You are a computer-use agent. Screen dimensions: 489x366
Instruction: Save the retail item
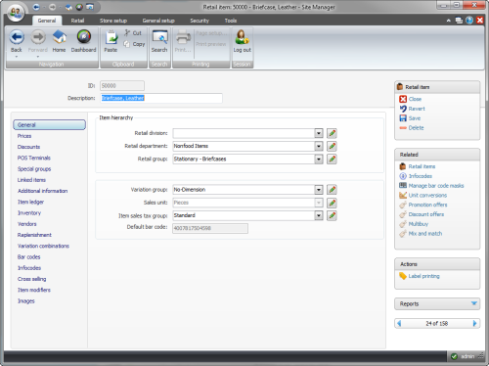click(415, 118)
